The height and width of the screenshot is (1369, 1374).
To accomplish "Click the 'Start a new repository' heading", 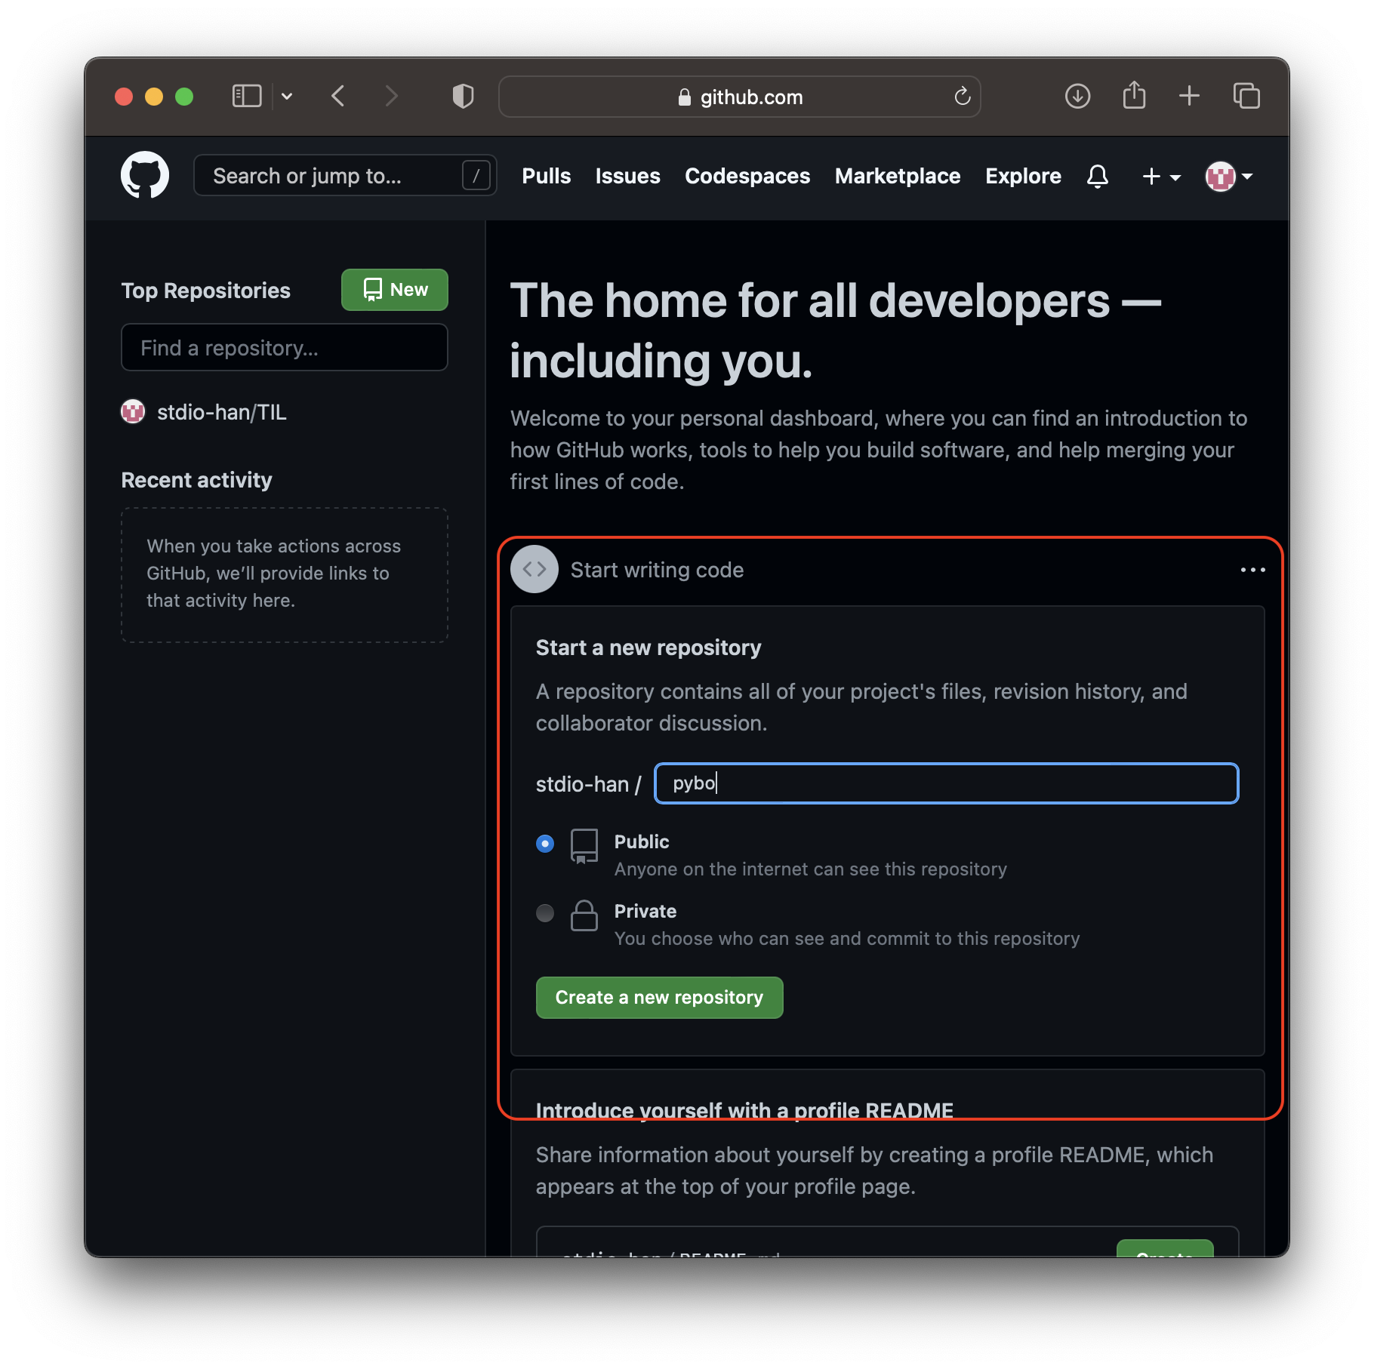I will 648,648.
